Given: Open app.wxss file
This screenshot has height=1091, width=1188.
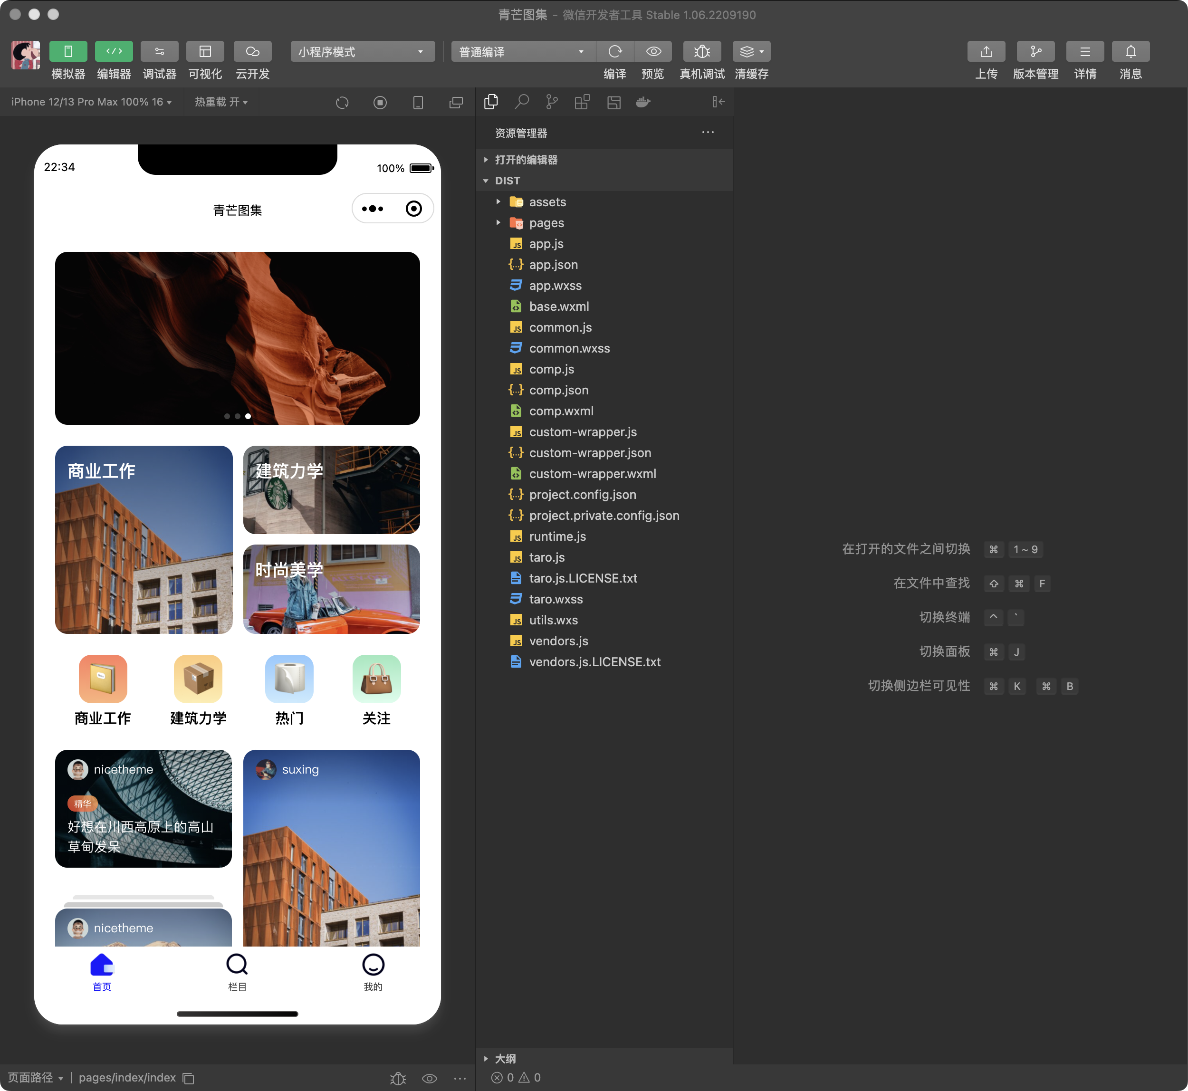Looking at the screenshot, I should pyautogui.click(x=604, y=286).
